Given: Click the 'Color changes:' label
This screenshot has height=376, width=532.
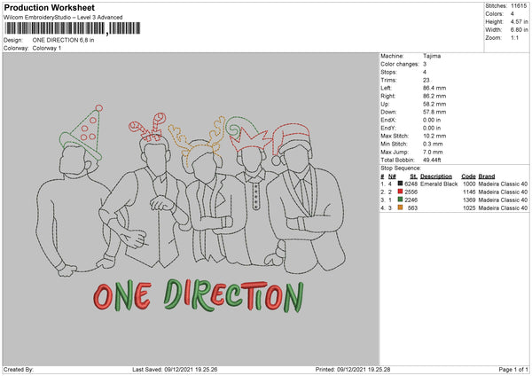Looking at the screenshot, I should 400,64.
